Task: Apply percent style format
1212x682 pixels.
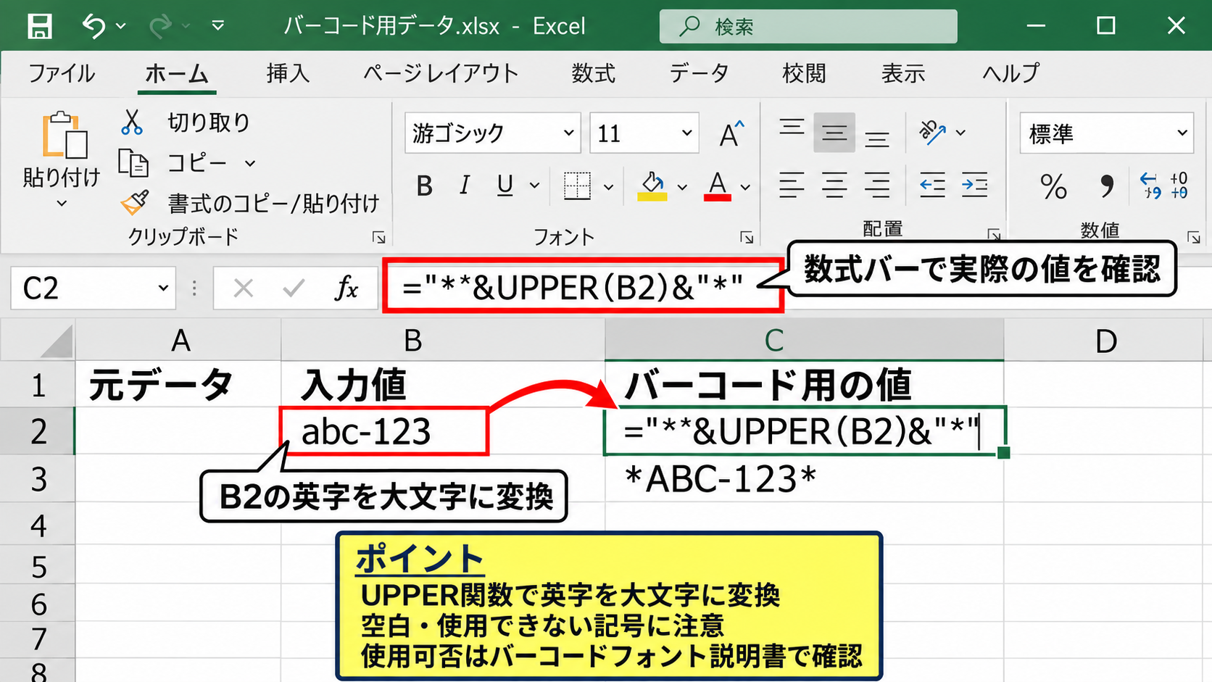Action: click(x=1053, y=186)
